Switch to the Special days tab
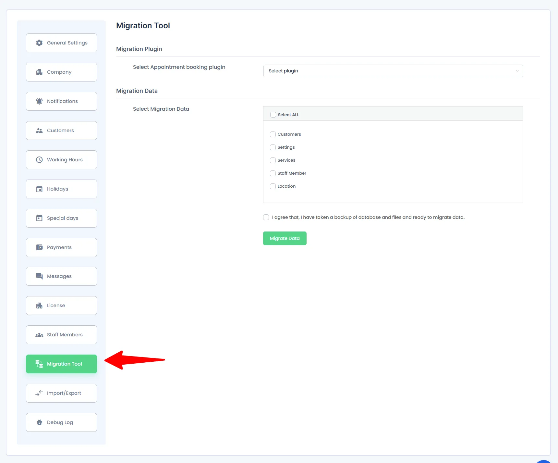This screenshot has height=463, width=558. point(61,218)
